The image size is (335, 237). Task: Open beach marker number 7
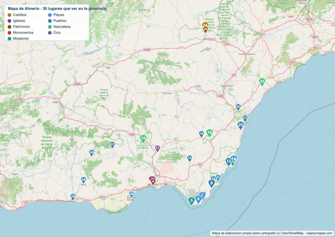tap(202, 195)
